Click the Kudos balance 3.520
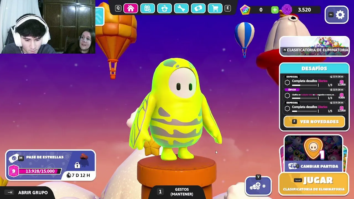 (x=304, y=10)
